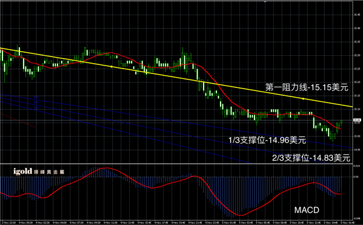
Task: Click the MACD indicator label
Action: [307, 210]
